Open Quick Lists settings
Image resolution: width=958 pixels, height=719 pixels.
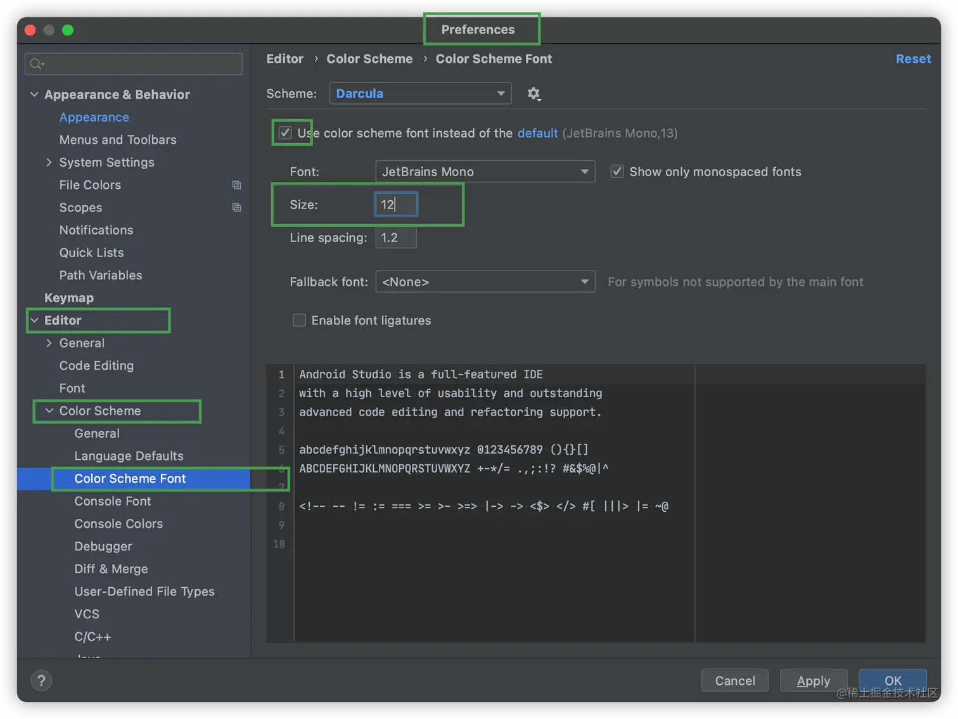tap(92, 253)
